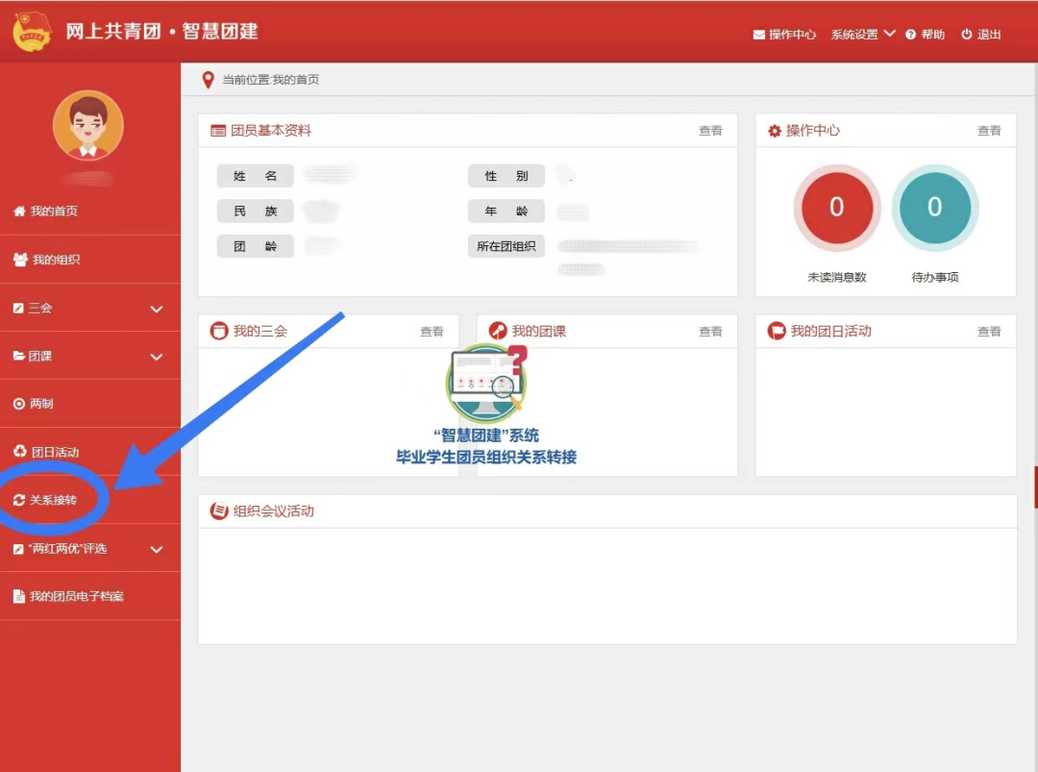Click the home icon next to 我的首页

pos(19,211)
